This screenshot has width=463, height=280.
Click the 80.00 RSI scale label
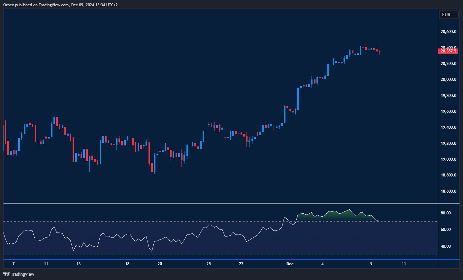click(446, 213)
